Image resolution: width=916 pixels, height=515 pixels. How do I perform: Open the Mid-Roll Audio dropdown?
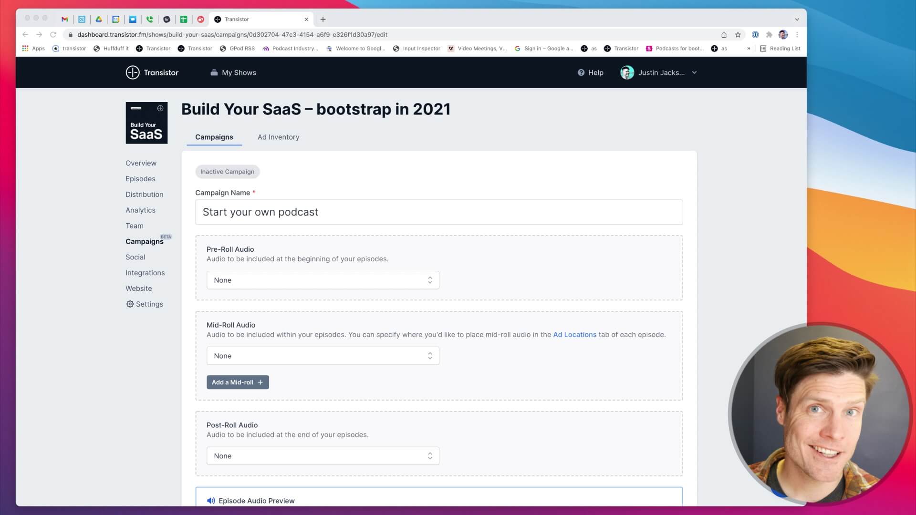323,356
